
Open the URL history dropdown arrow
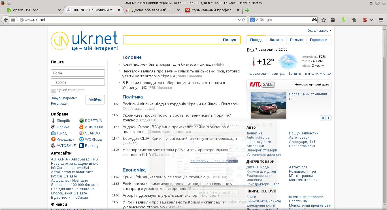click(239, 20)
